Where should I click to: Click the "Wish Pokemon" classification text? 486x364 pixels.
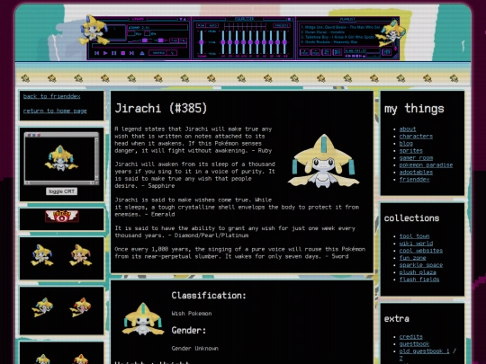pyautogui.click(x=192, y=314)
